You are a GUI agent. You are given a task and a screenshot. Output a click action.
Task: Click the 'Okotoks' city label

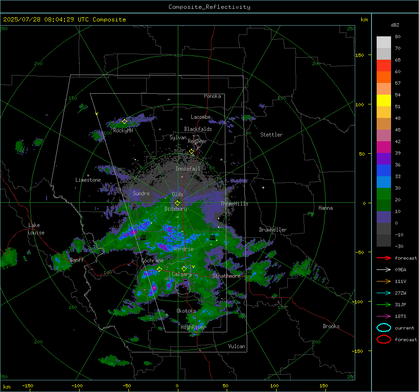(x=186, y=311)
